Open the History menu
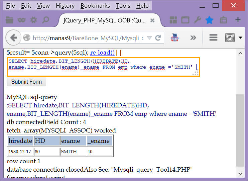 [65, 6]
